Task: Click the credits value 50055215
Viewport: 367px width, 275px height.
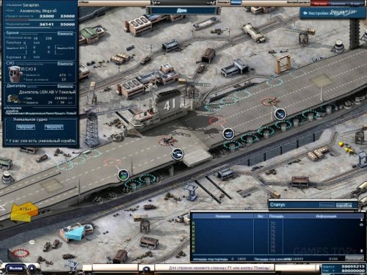Action: point(353,266)
